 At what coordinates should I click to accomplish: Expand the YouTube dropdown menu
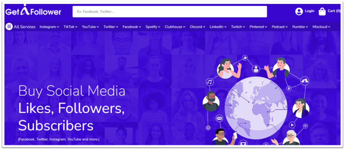[90, 27]
